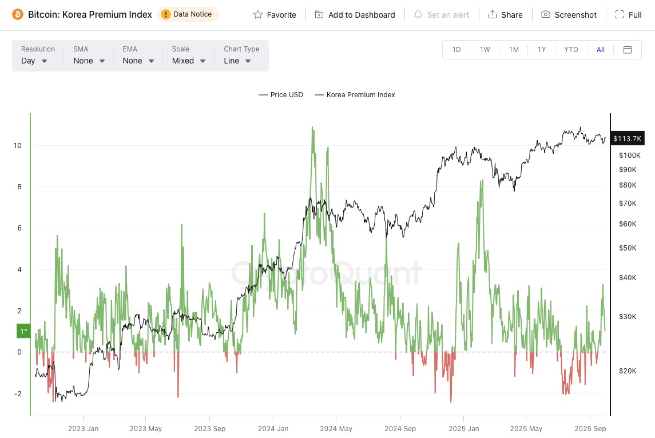Open the Scale dropdown set to Mixed

(x=189, y=61)
